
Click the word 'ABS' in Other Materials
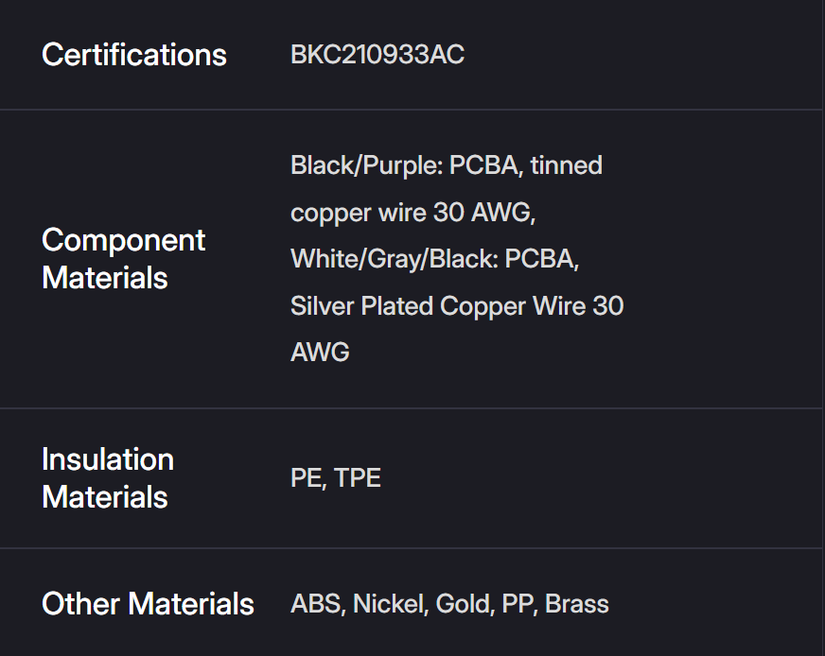tap(316, 604)
